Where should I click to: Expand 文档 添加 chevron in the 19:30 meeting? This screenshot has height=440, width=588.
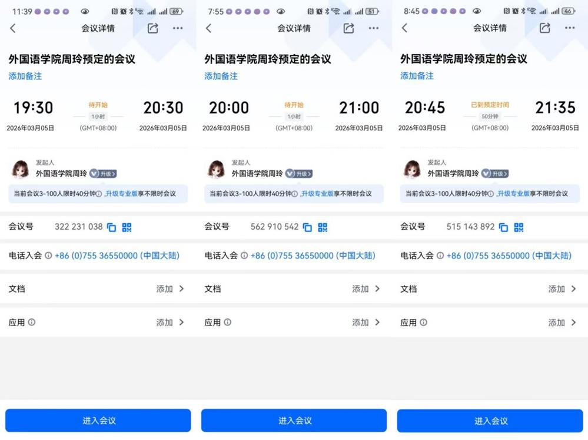(181, 288)
